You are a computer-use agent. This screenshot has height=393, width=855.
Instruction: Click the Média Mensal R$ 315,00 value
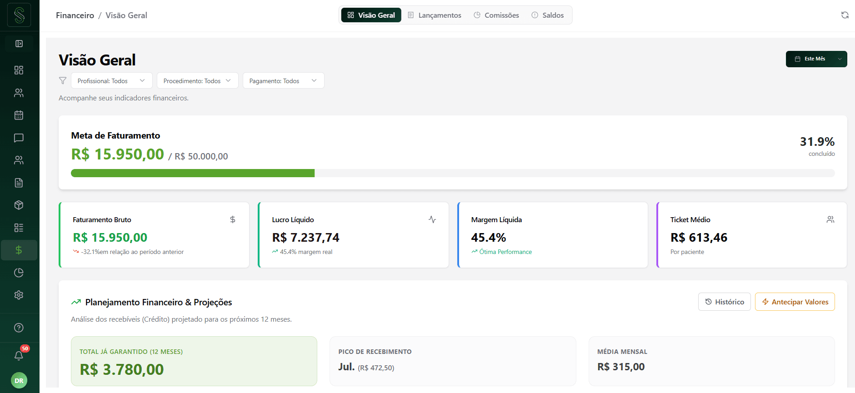(621, 367)
